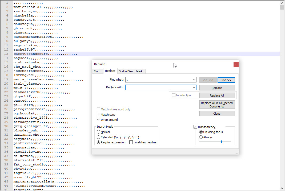Image resolution: width=285 pixels, height=191 pixels.
Task: Click line 2 text moviefreak1312
Action: pos(29,7)
